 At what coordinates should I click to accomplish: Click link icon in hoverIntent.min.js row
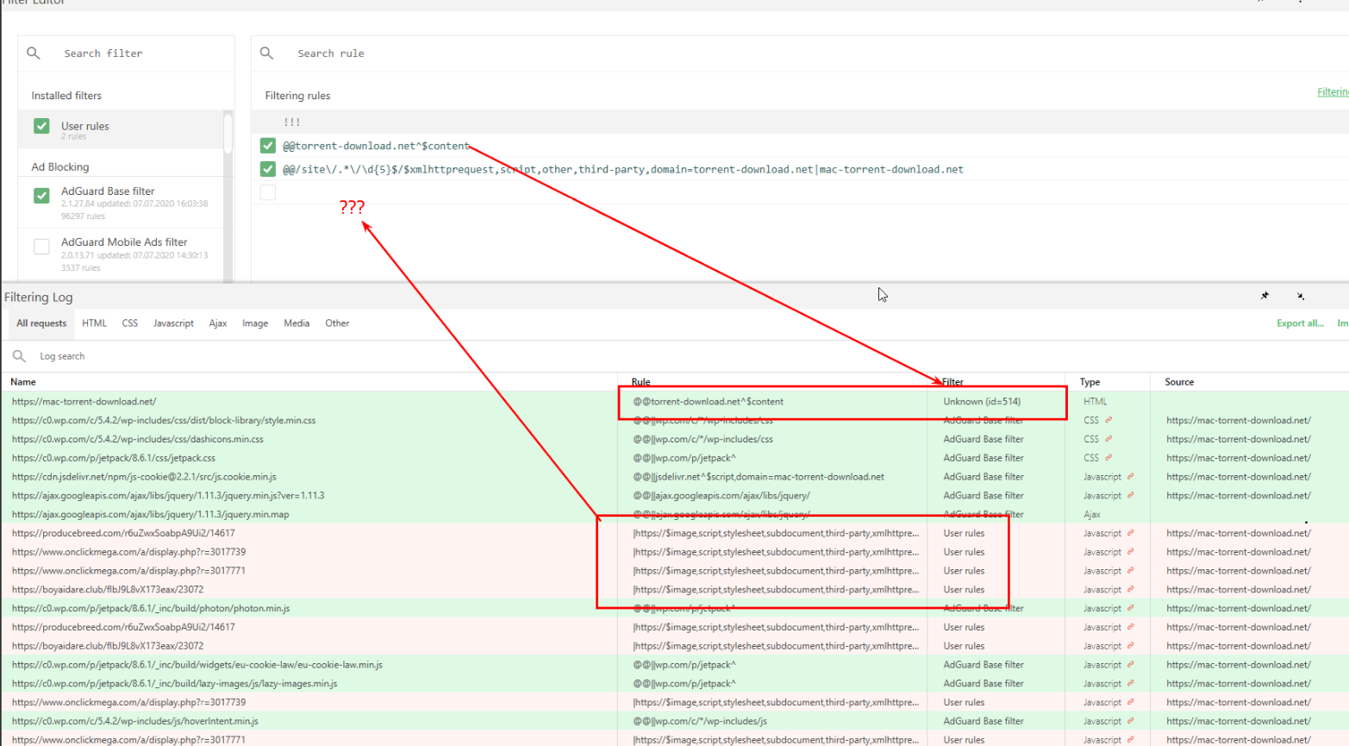coord(1130,721)
